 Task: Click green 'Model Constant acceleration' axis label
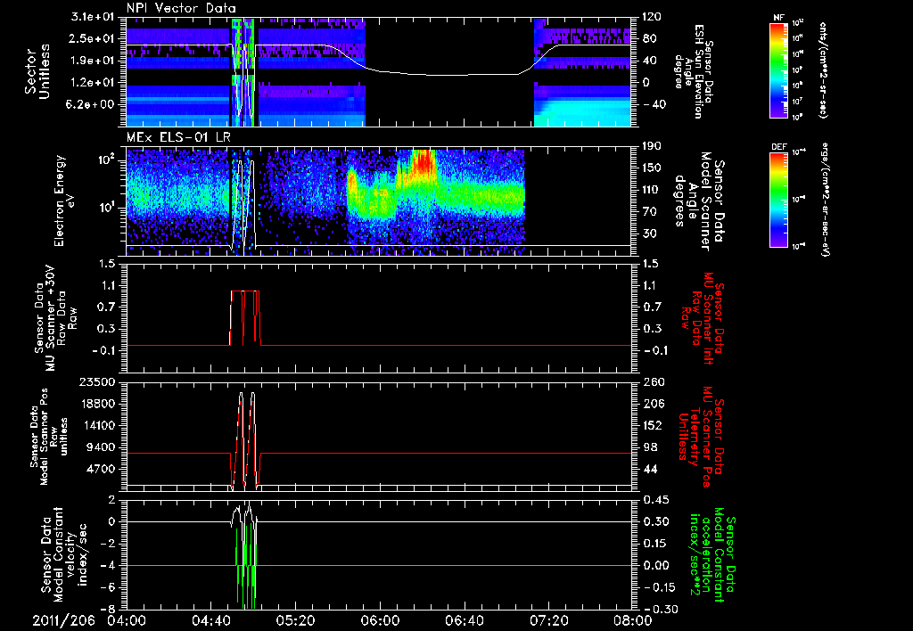pyautogui.click(x=711, y=554)
